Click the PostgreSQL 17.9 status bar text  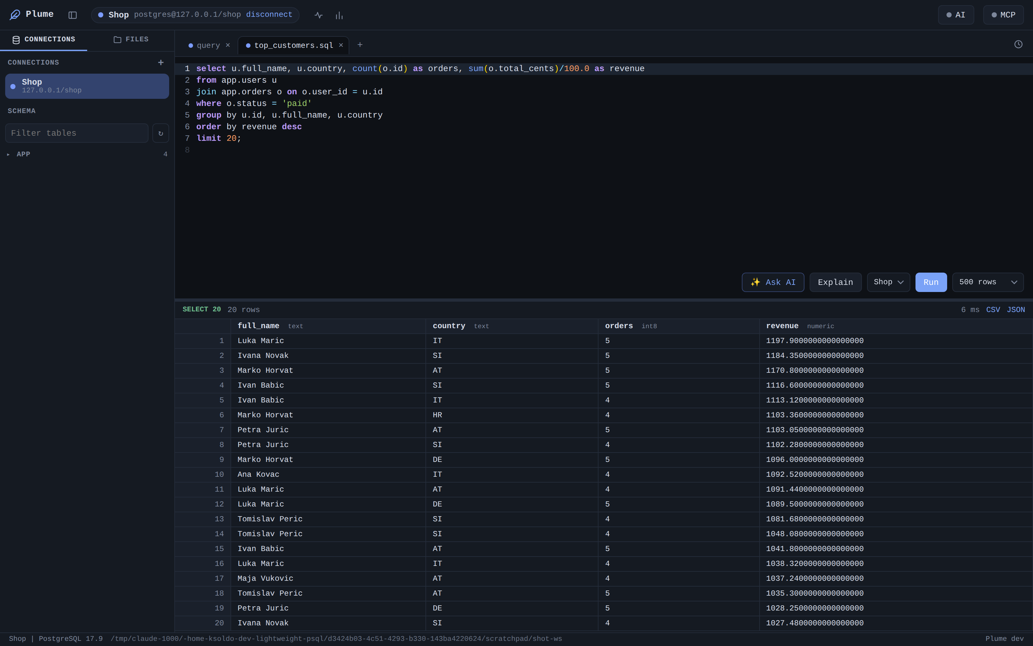pyautogui.click(x=70, y=639)
